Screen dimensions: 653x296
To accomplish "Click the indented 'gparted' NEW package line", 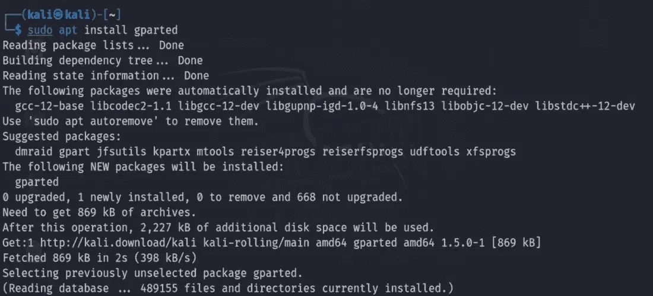I will 37,182.
